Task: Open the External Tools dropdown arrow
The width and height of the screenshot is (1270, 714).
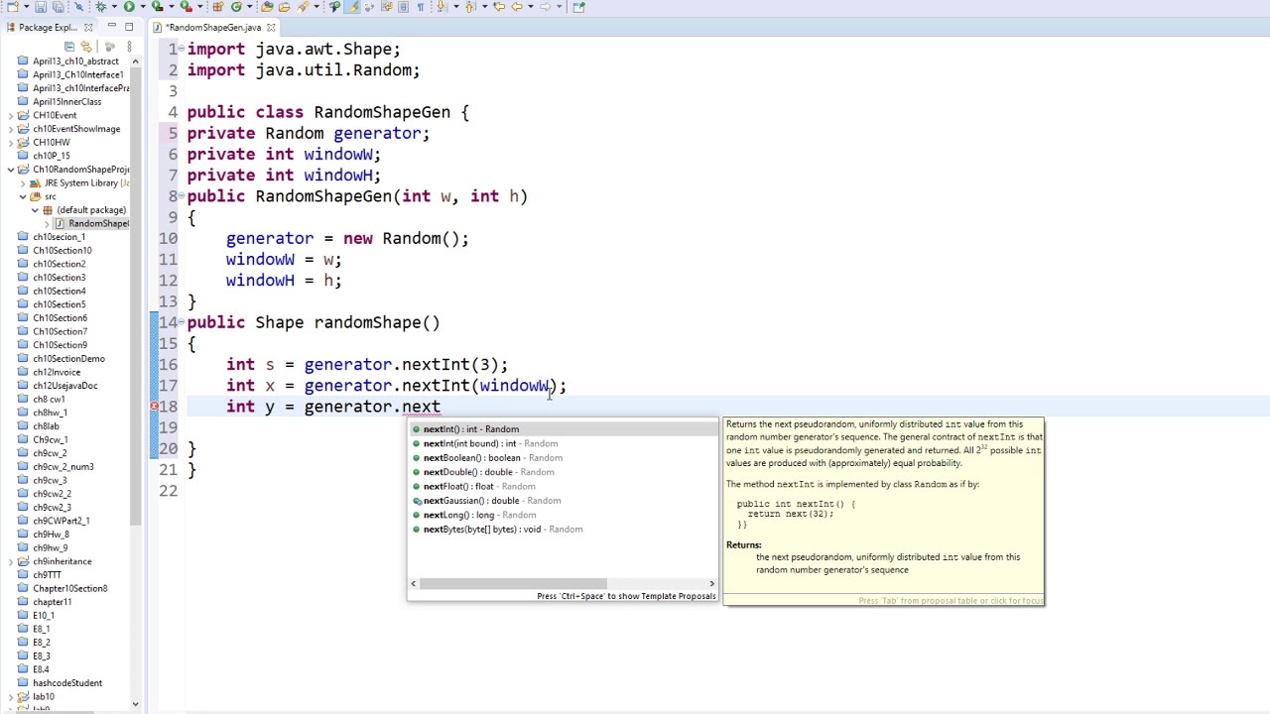Action: [x=199, y=7]
